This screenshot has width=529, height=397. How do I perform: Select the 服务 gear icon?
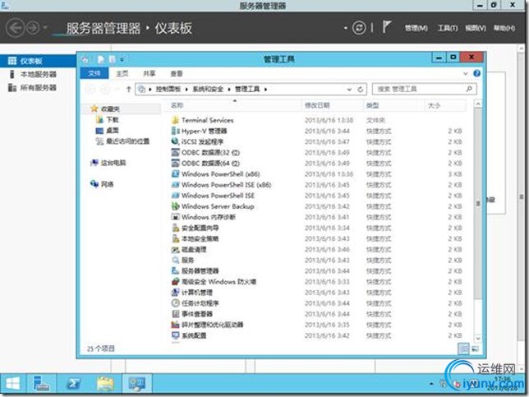click(175, 261)
